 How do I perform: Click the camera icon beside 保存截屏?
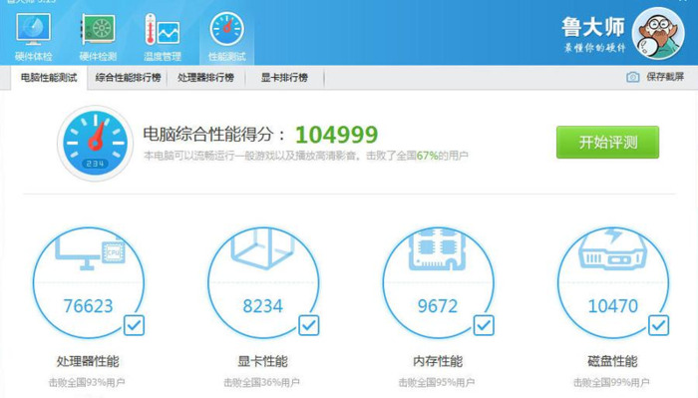(x=632, y=77)
